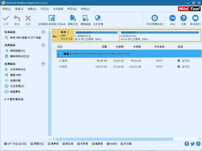The width and height of the screenshot is (202, 151).
Task: Collapse the 检测磁盘 section
Action: click(x=44, y=64)
